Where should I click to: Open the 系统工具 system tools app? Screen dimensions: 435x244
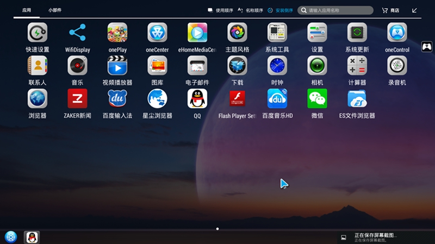[x=277, y=33]
